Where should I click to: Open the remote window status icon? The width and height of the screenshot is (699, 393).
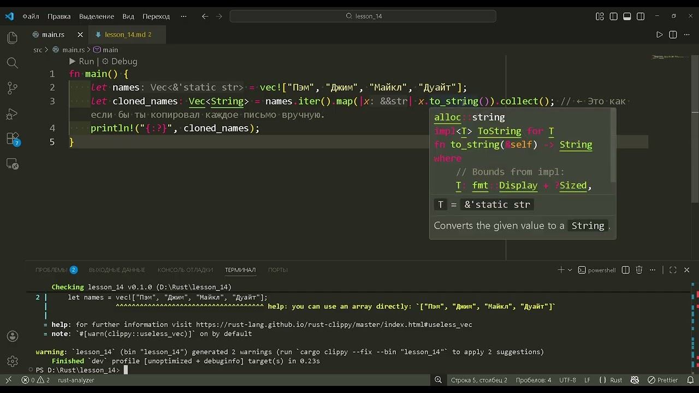8,380
